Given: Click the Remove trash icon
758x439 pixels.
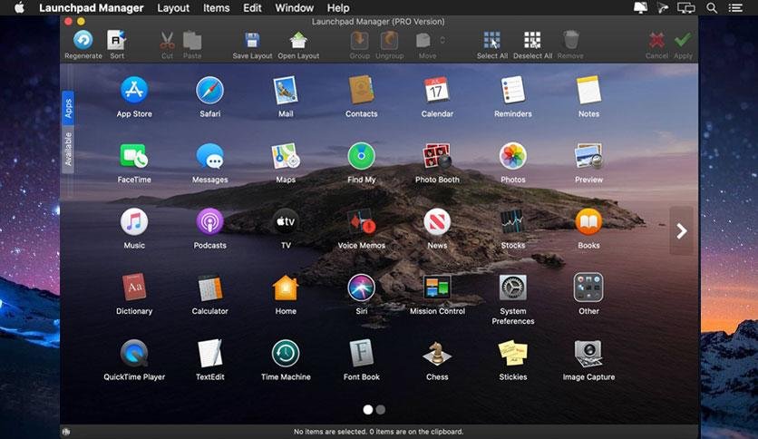Looking at the screenshot, I should coord(570,40).
